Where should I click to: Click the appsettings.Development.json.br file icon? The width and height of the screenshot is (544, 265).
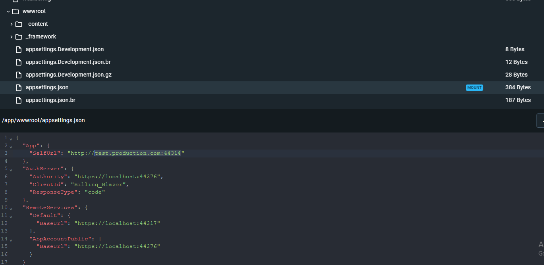click(x=18, y=62)
